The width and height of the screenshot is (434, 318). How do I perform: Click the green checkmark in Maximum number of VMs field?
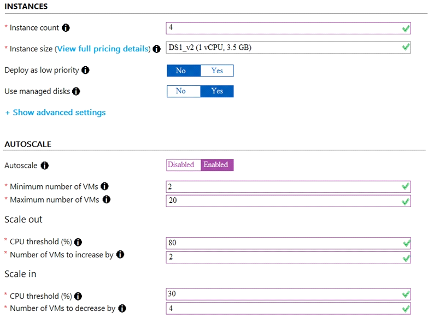pos(406,202)
